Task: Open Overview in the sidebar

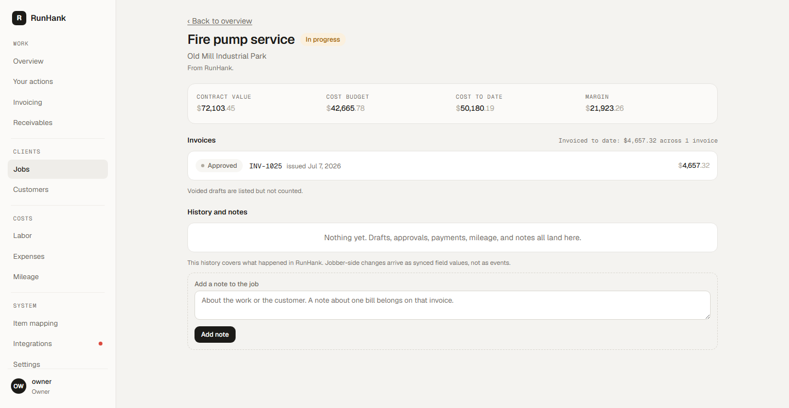Action: click(x=58, y=61)
